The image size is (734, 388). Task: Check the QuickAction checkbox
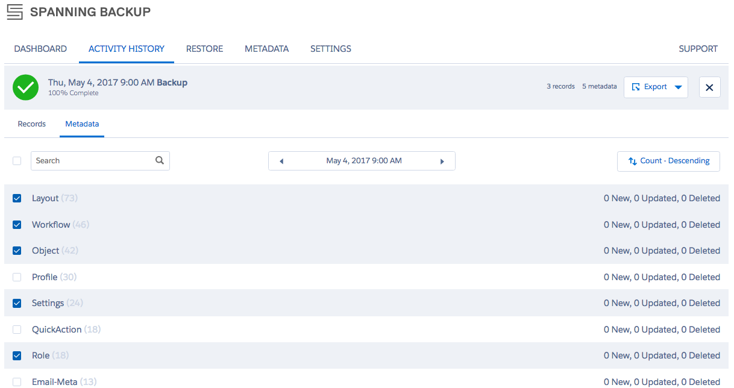(17, 330)
